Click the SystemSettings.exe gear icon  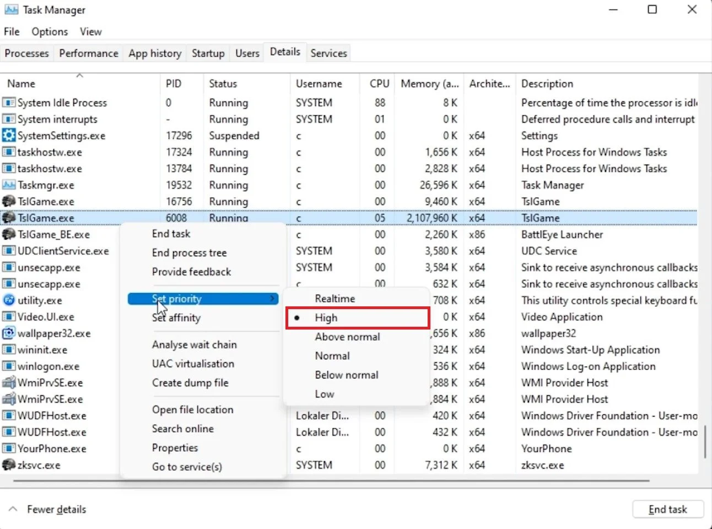click(x=9, y=136)
